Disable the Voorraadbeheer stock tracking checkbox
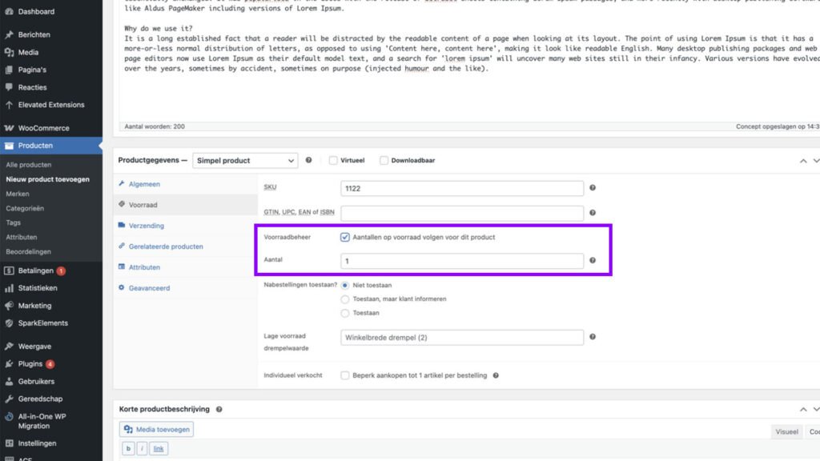Image resolution: width=820 pixels, height=461 pixels. click(344, 236)
